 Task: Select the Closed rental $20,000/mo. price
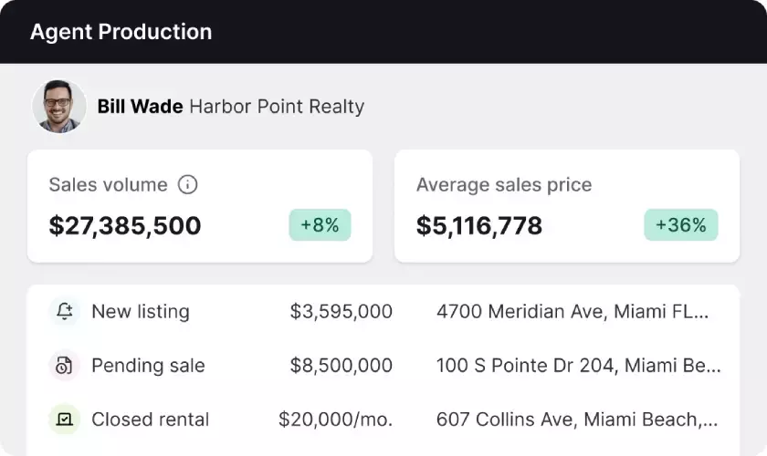335,420
